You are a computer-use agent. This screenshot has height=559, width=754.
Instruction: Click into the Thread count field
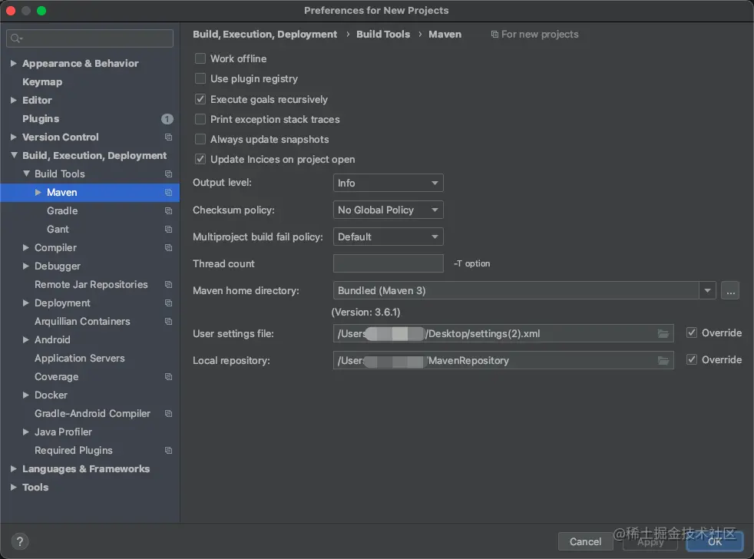coord(388,263)
